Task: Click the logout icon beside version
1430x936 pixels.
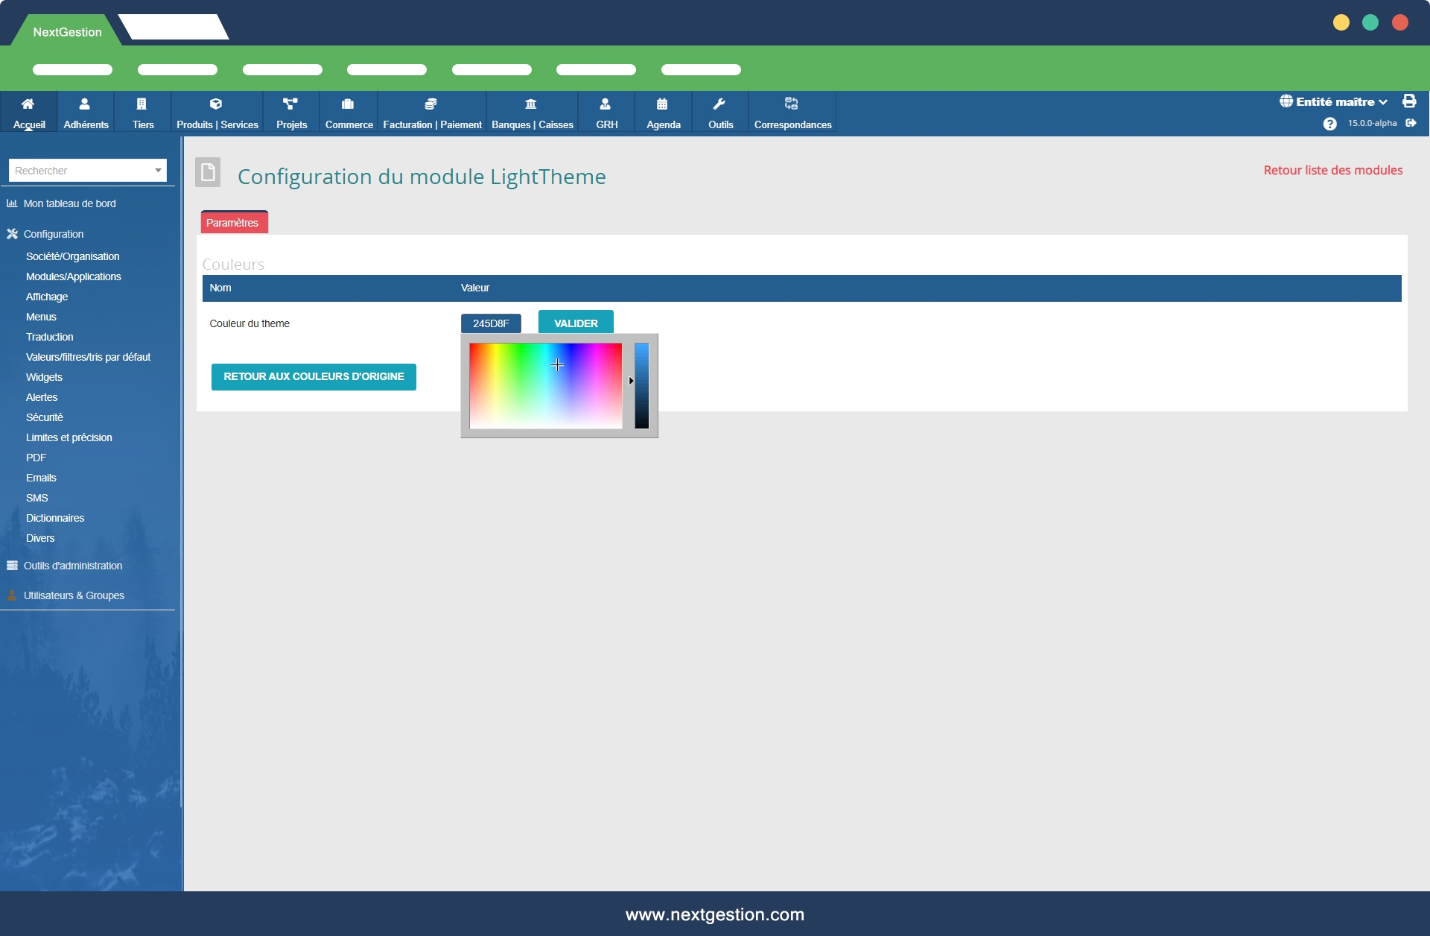Action: point(1411,123)
